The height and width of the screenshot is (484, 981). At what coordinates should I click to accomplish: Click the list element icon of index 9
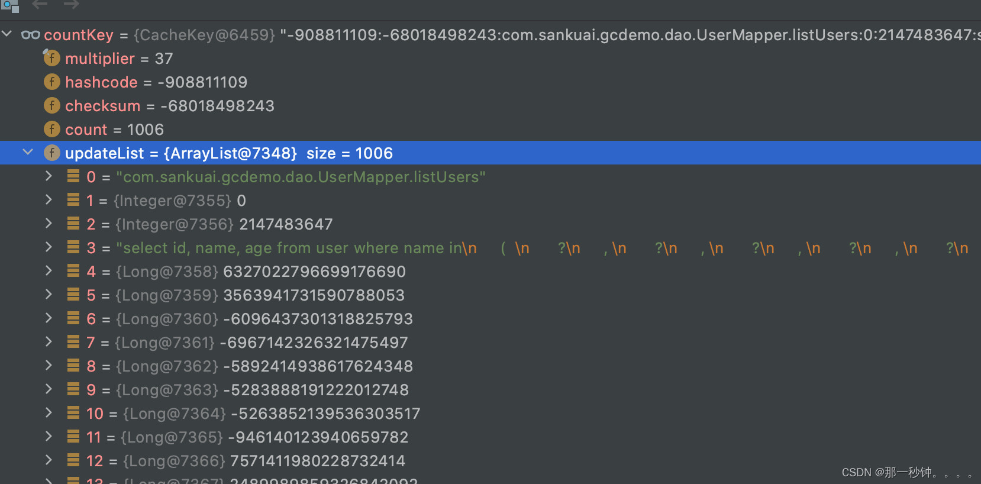coord(73,389)
